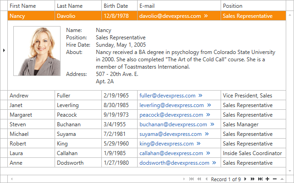Go to the previous record in navigator
Screen dimensions: 294x183
pos(206,179)
